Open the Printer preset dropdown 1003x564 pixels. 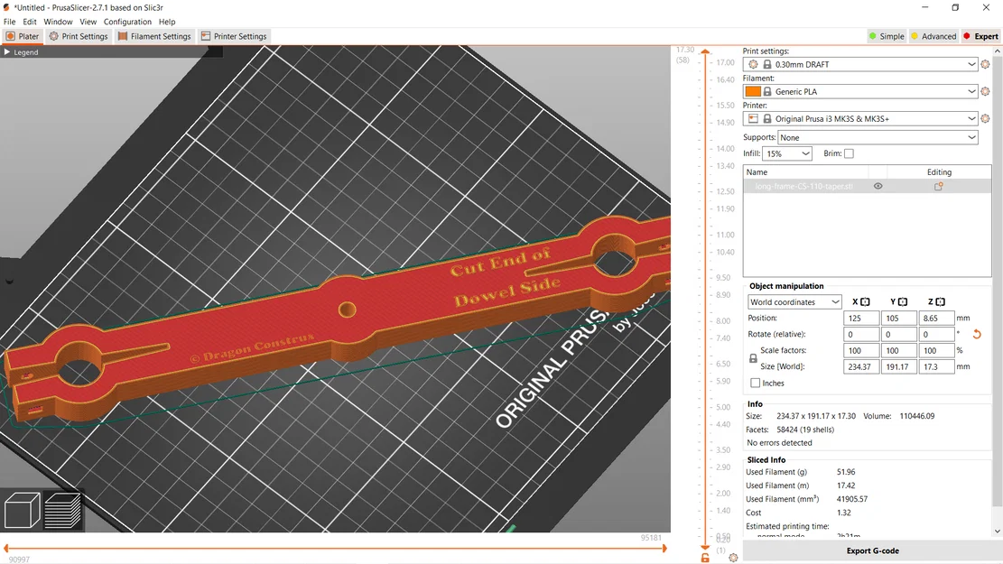click(860, 118)
